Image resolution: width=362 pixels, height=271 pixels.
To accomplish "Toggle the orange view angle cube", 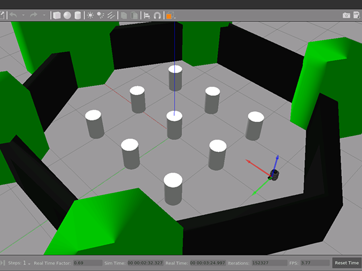I will [170, 15].
